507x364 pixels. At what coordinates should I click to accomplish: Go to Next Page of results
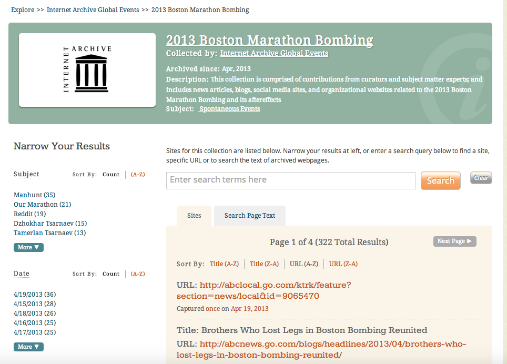(x=454, y=241)
